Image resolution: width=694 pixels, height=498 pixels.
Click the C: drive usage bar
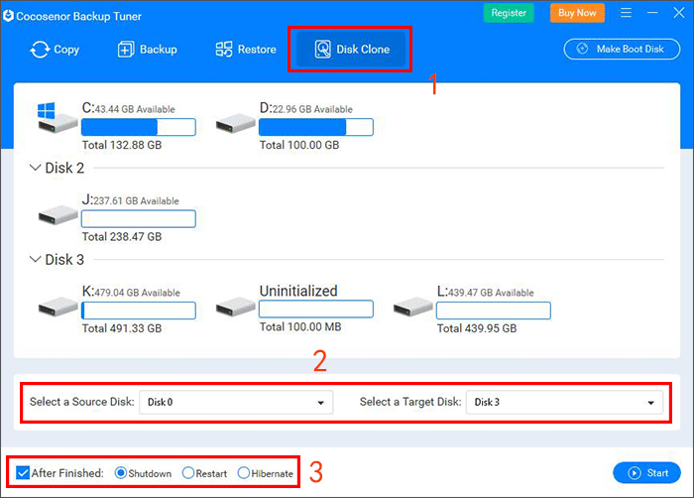139,127
